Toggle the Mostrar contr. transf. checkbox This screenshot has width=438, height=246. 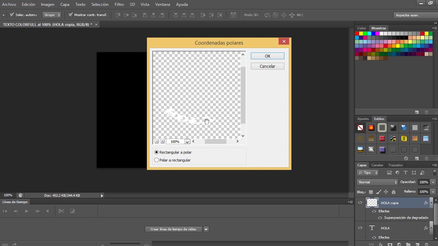[71, 15]
